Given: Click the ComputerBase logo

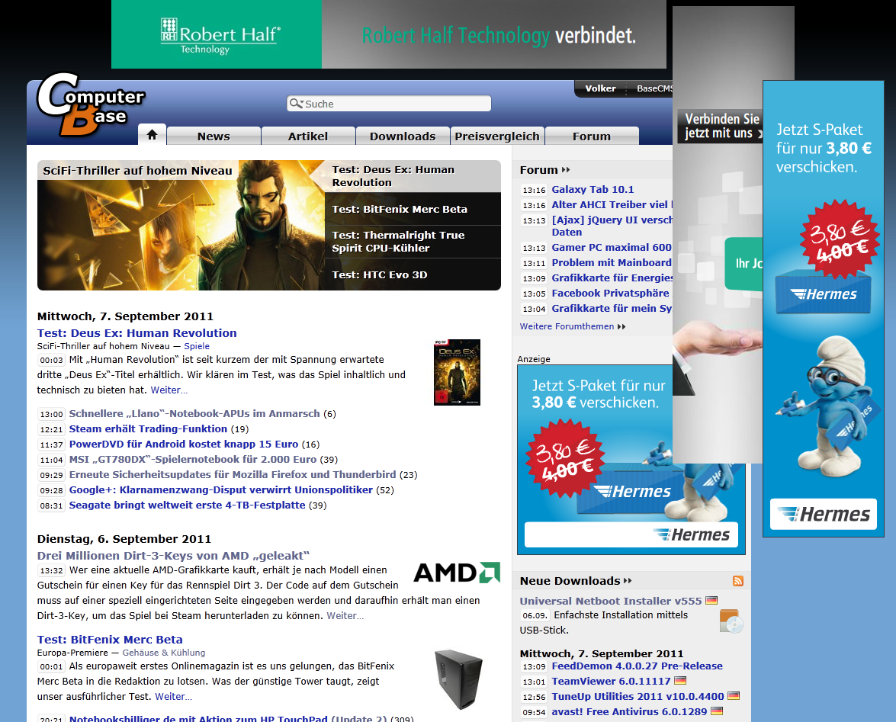Looking at the screenshot, I should click(x=91, y=104).
